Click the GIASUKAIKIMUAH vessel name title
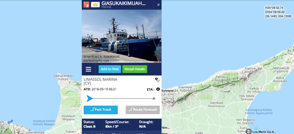Viewport: 294px width, 134px height. (123, 3)
